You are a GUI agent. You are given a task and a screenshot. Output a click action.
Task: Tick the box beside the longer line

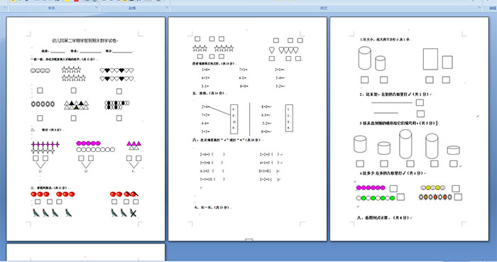pyautogui.click(x=420, y=102)
